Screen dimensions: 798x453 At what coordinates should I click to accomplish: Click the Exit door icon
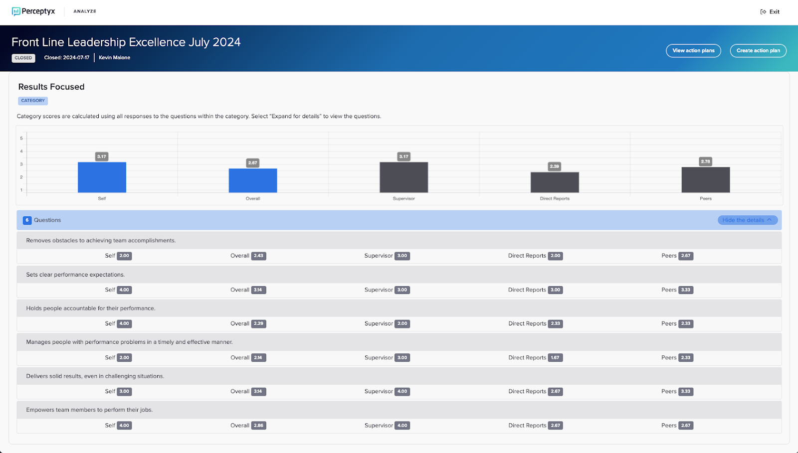click(763, 12)
